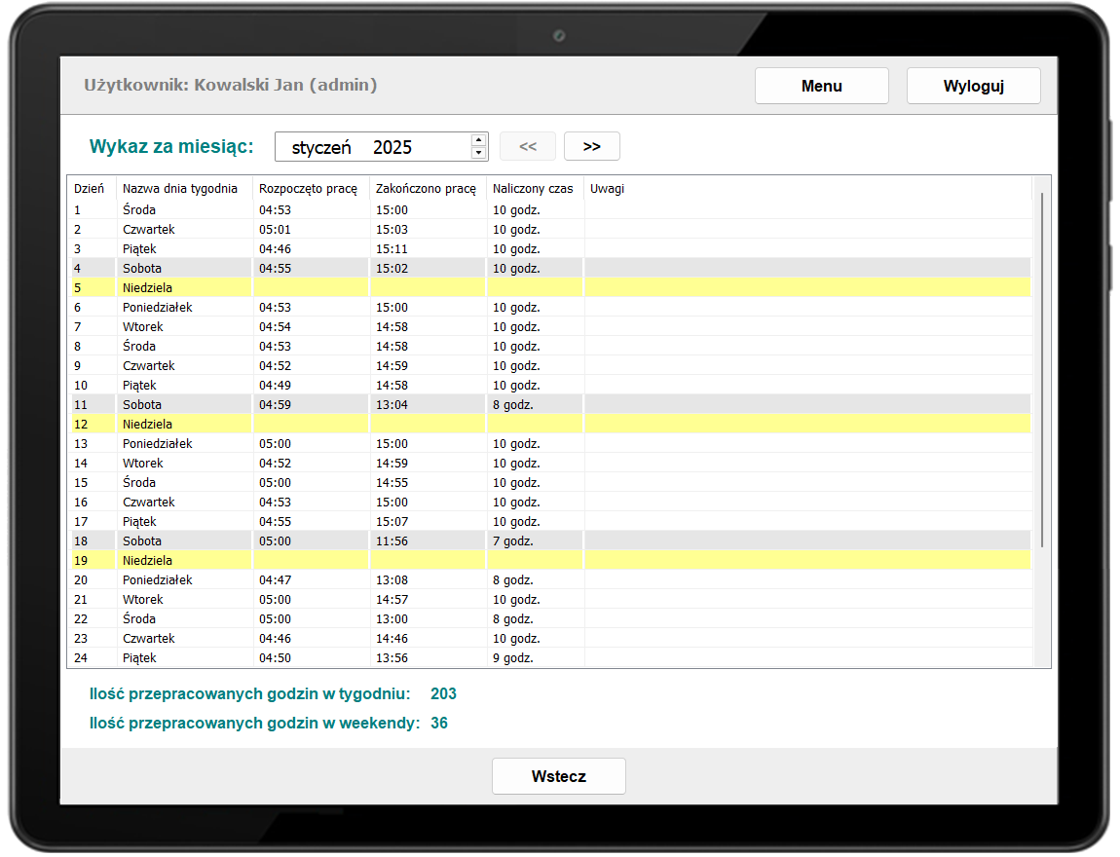Click the weekday hours total 203
1120x857 pixels.
point(443,693)
